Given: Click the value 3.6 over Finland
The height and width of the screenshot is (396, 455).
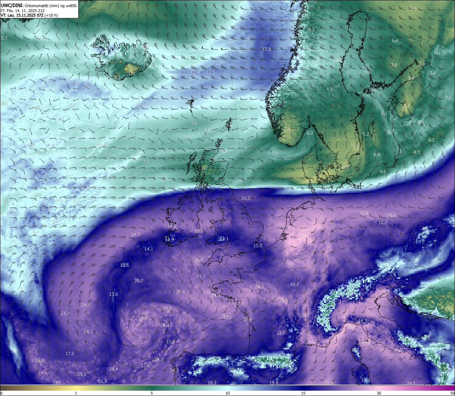Looking at the screenshot, I should (x=394, y=65).
